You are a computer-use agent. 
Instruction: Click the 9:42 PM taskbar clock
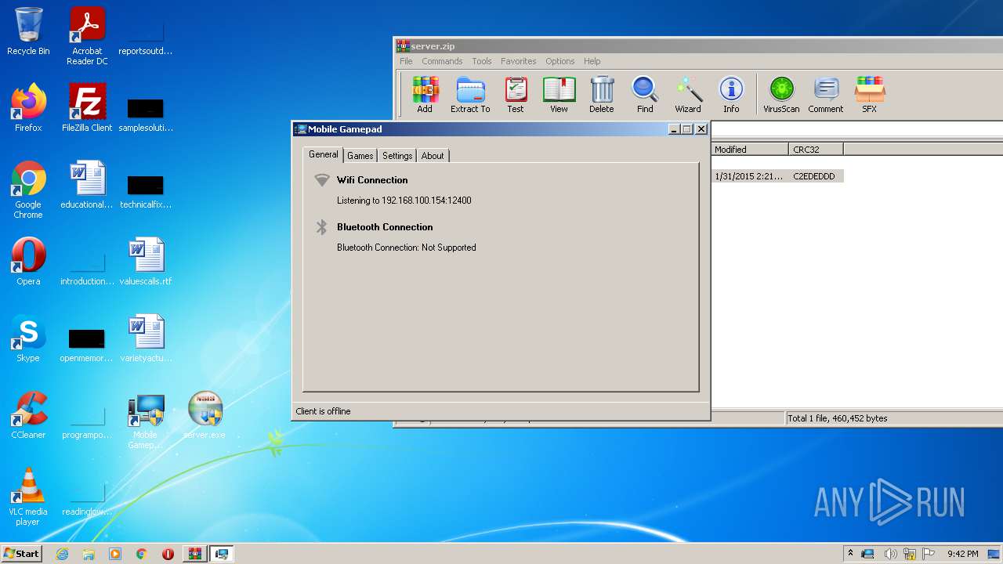tap(963, 554)
